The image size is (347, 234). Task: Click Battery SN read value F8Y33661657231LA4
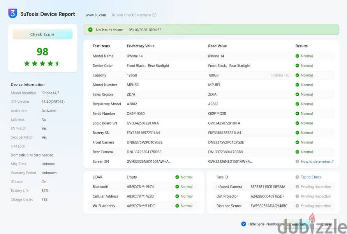pyautogui.click(x=225, y=133)
